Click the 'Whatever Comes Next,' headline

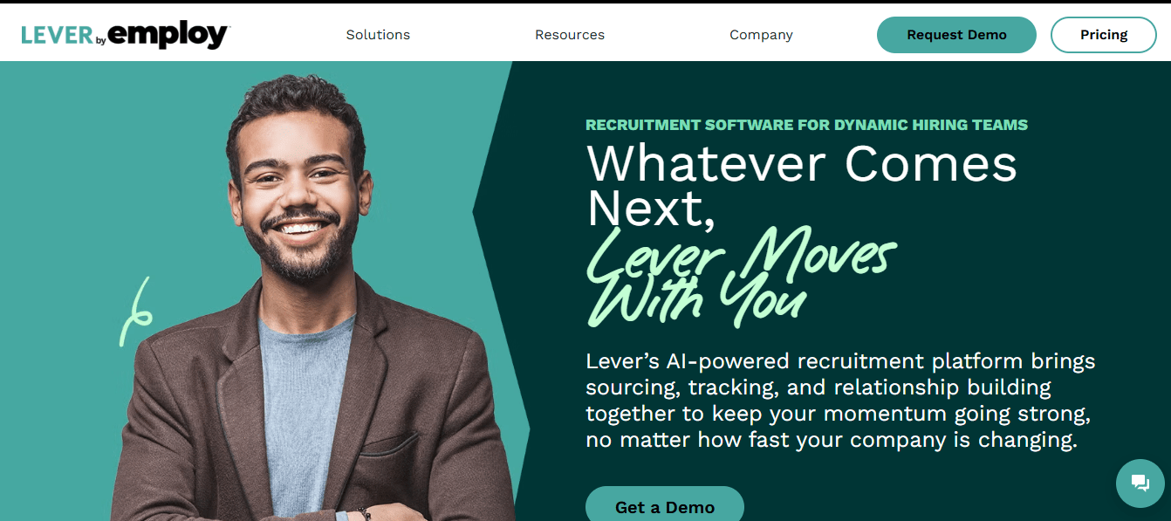click(802, 186)
